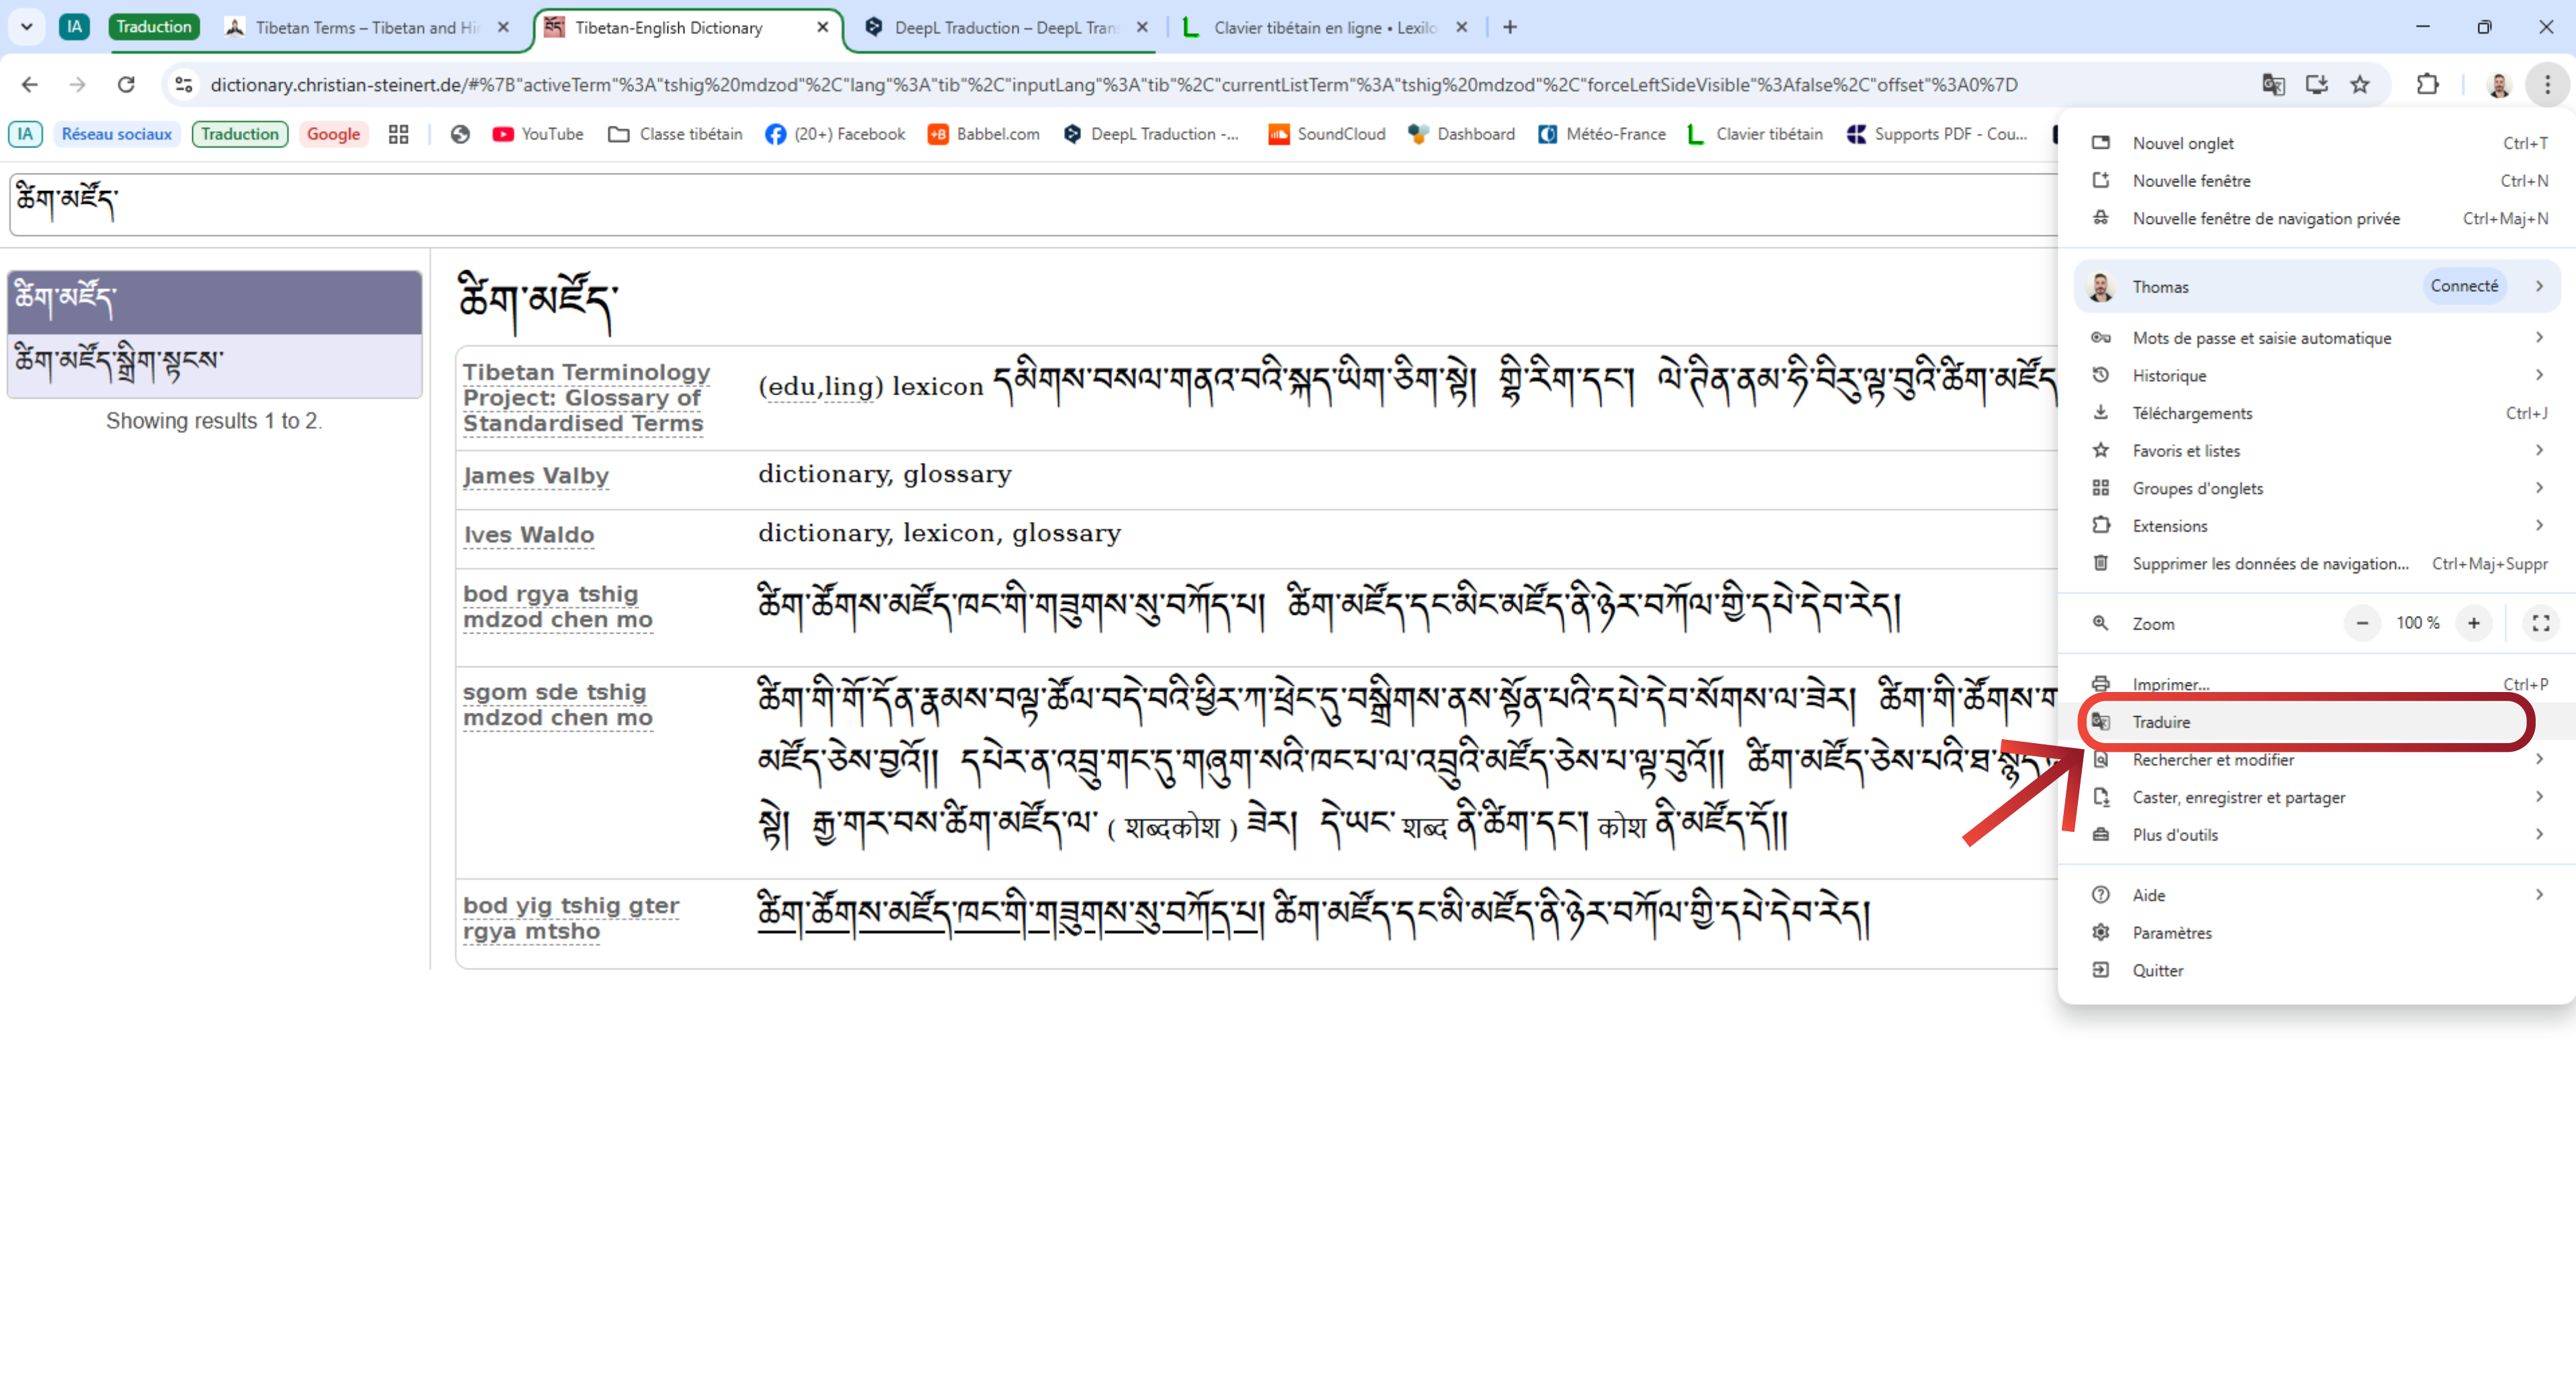Bookmark this page with the star icon
The height and width of the screenshot is (1384, 2576).
(x=2360, y=85)
